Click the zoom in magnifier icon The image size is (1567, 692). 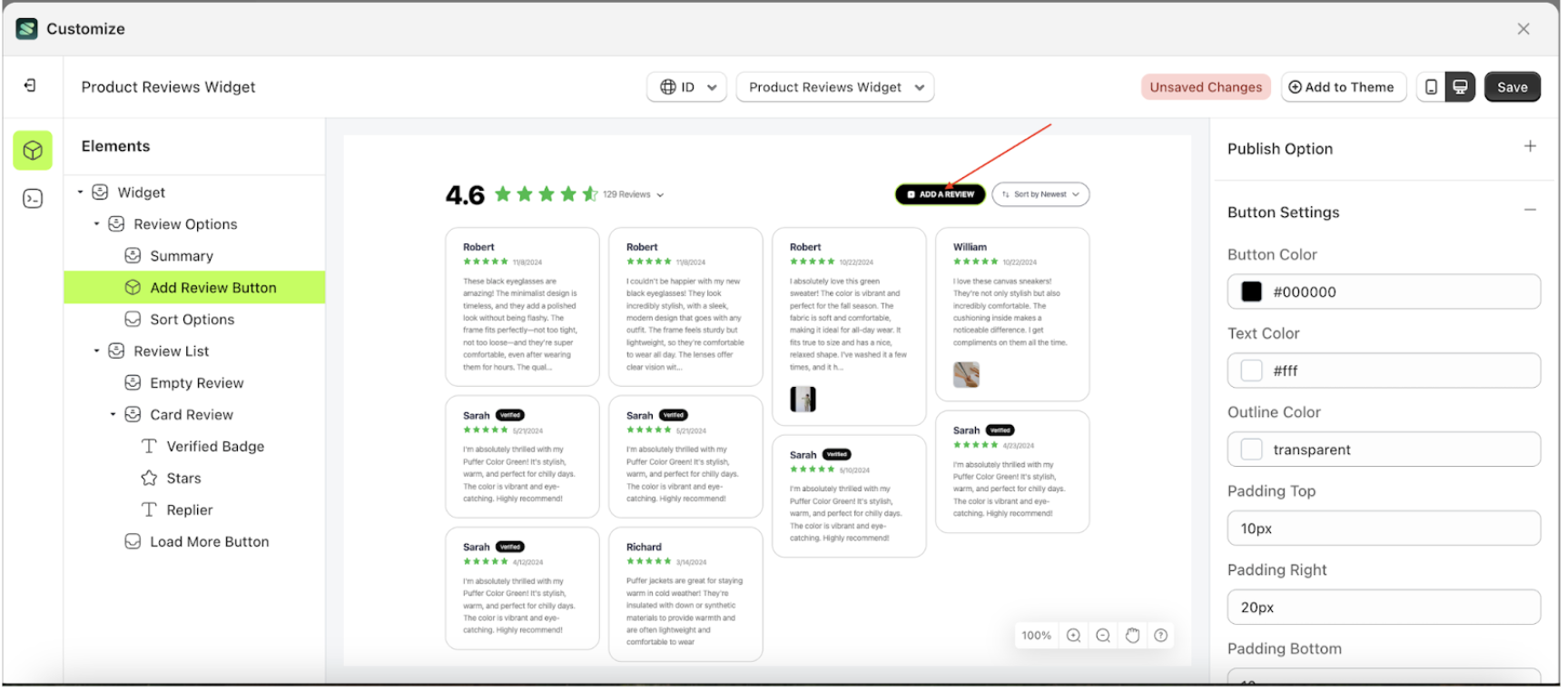(1073, 636)
